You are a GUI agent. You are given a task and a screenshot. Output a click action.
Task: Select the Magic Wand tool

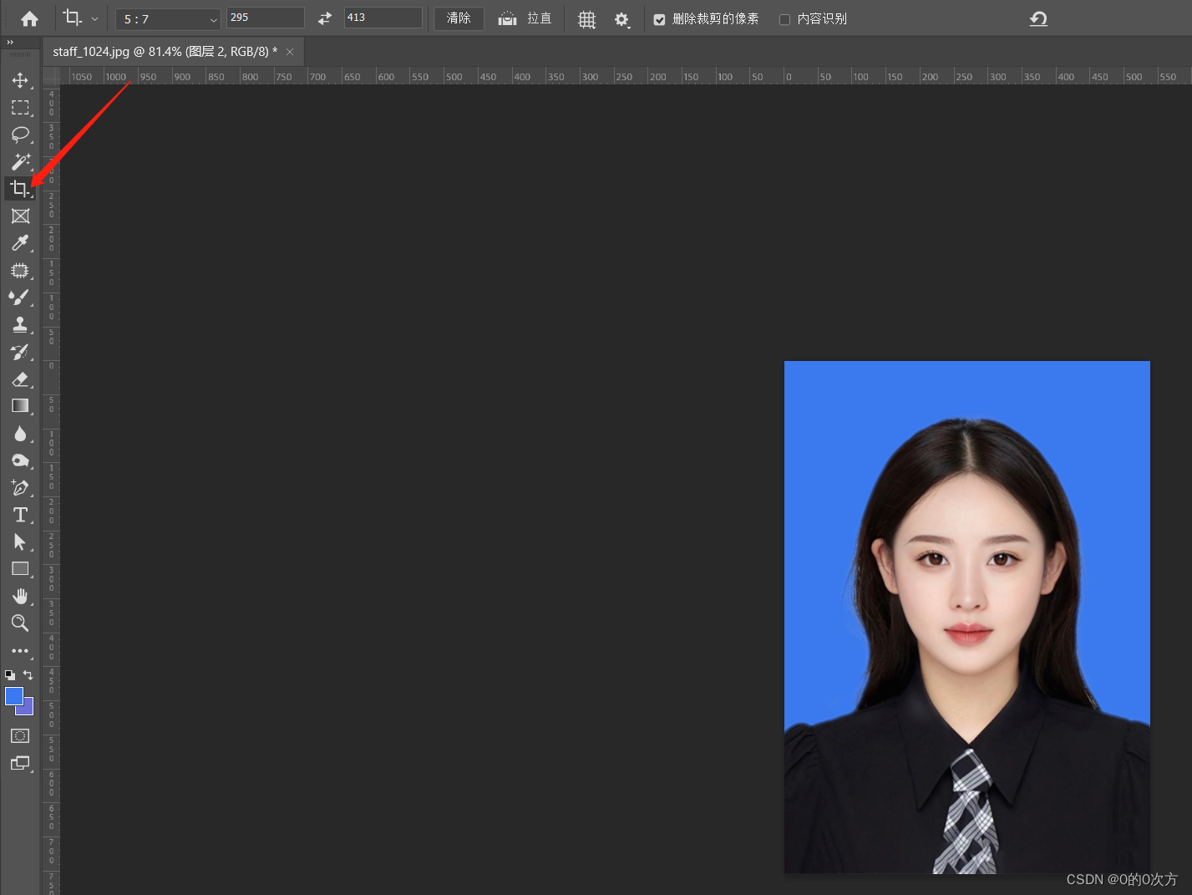(20, 161)
